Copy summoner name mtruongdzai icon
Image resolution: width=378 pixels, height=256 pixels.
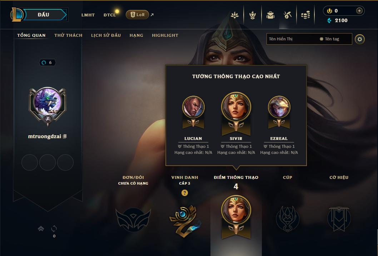65,136
